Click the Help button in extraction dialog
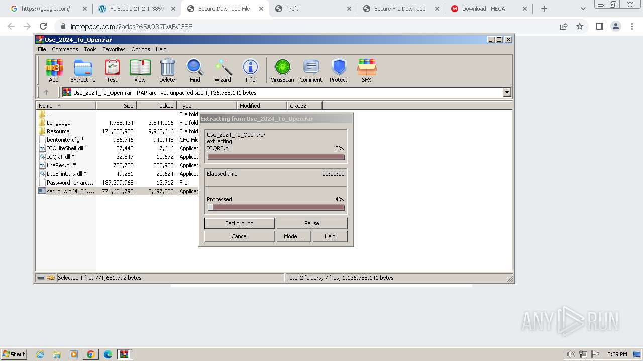The image size is (643, 361). [330, 236]
